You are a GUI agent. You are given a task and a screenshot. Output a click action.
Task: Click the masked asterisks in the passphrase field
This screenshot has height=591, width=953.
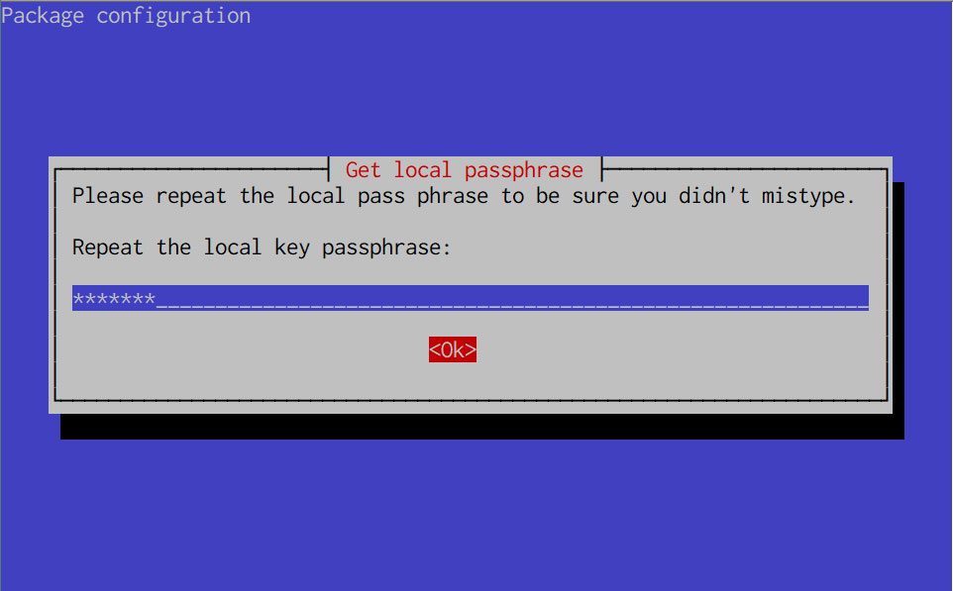click(x=114, y=298)
